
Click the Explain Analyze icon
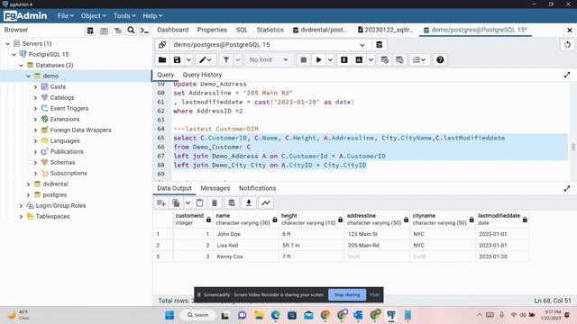(x=359, y=60)
